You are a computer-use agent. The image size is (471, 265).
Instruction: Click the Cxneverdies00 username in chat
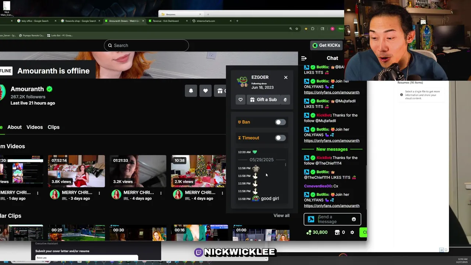[x=318, y=186]
